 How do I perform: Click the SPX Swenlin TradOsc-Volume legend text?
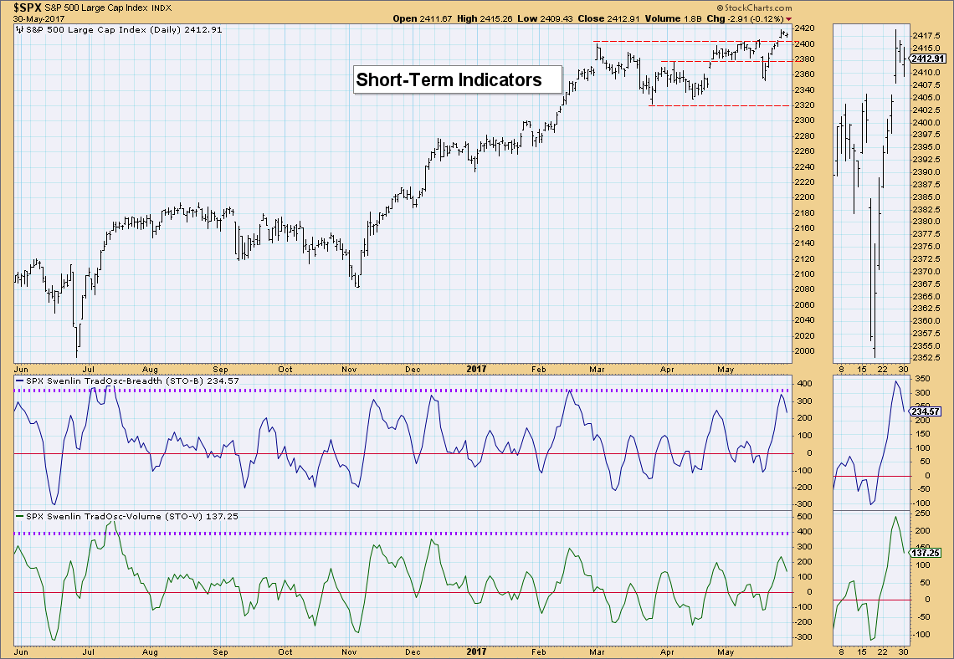coord(117,516)
